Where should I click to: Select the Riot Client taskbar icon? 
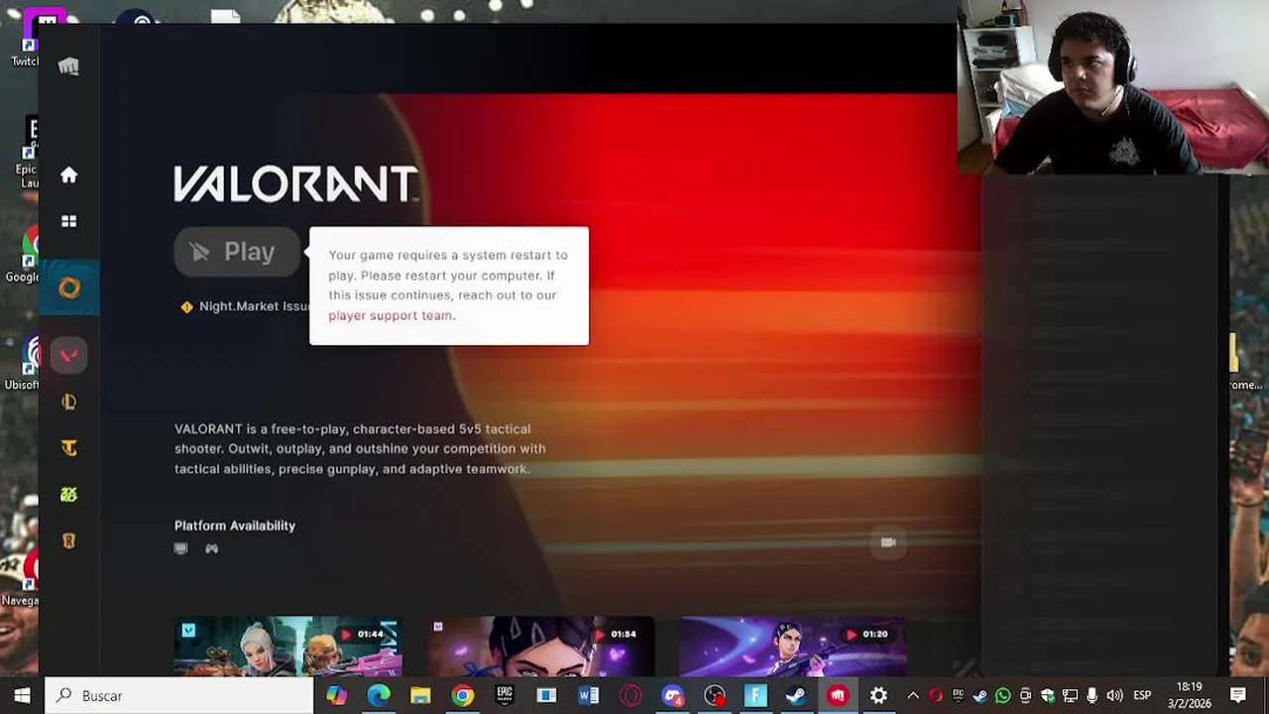click(x=838, y=695)
